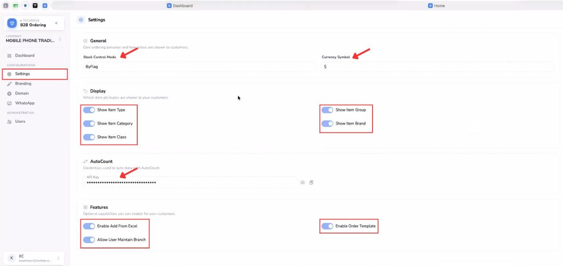The width and height of the screenshot is (563, 266).
Task: Click the WhatsApp chat icon in the sidebar
Action: pyautogui.click(x=9, y=103)
